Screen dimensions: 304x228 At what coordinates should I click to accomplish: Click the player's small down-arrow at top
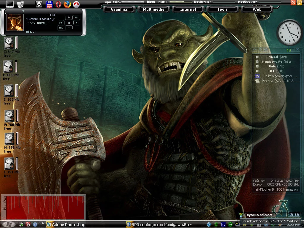click(x=23, y=11)
